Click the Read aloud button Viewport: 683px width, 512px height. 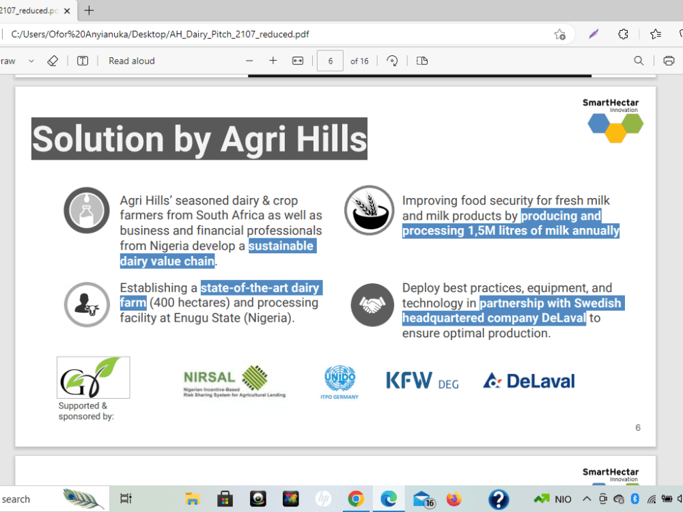point(132,61)
